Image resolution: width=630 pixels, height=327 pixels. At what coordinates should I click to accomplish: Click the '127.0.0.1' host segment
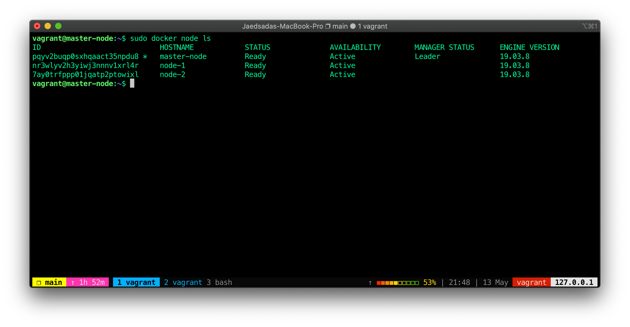[574, 282]
